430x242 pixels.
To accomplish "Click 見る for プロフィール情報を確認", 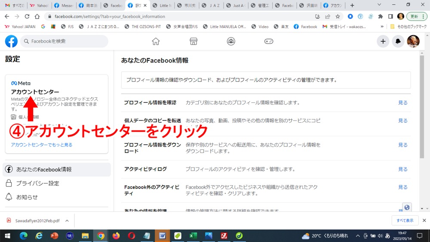I will pos(402,103).
